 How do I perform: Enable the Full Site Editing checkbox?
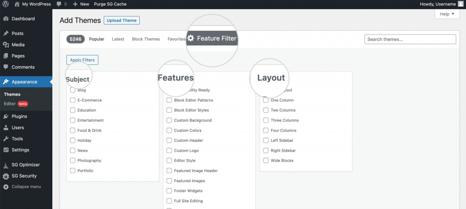169,201
